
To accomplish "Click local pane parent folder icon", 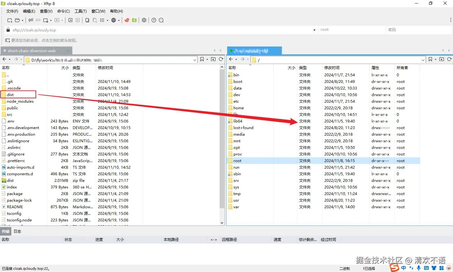I will click(x=213, y=59).
